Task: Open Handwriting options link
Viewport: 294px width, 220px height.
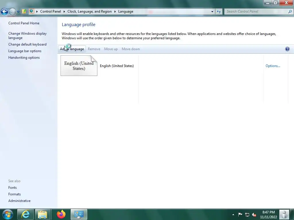Action: (x=24, y=57)
